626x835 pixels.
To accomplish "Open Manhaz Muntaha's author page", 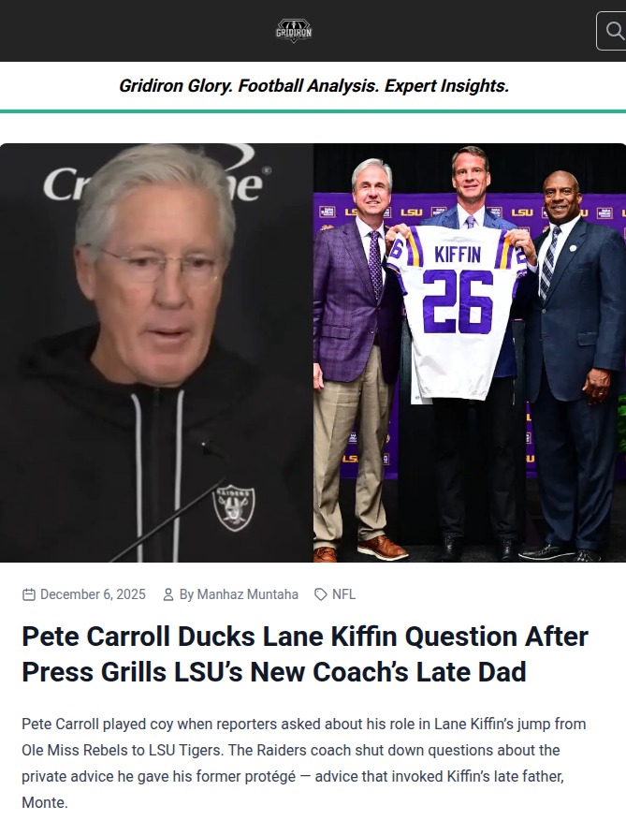I will (246, 593).
